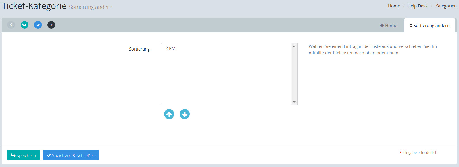This screenshot has height=167, width=459.
Task: Click the house icon in the Home tab
Action: (382, 26)
